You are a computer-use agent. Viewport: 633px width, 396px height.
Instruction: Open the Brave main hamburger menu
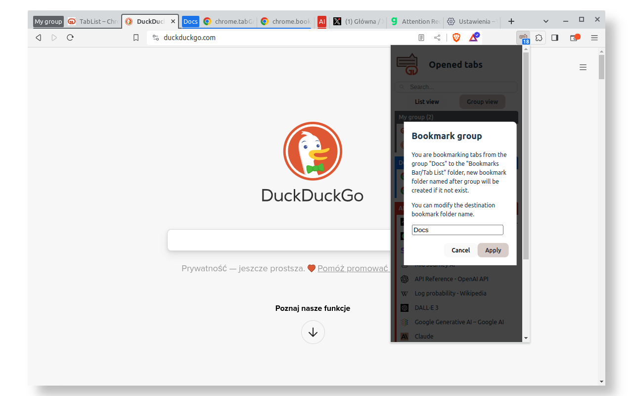pos(594,38)
